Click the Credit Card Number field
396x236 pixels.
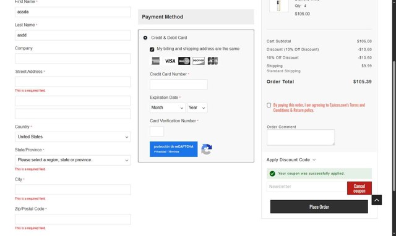(179, 84)
